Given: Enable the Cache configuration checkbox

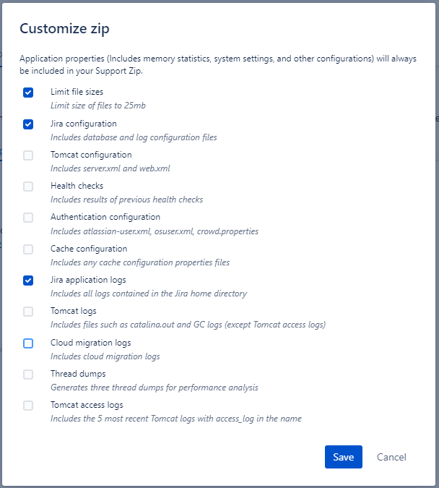Looking at the screenshot, I should point(28,249).
